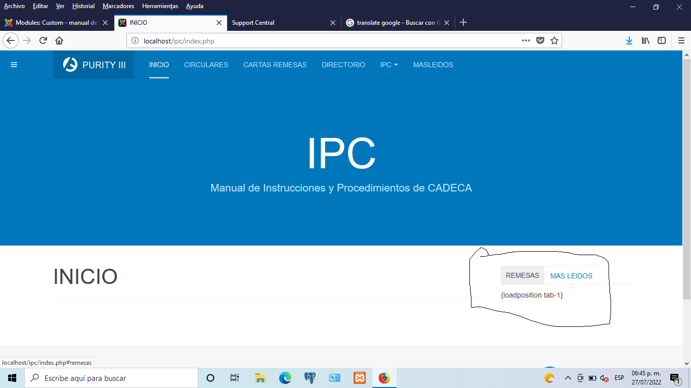The width and height of the screenshot is (691, 388).
Task: Go to CARTAS REMESAS page
Action: tap(275, 65)
